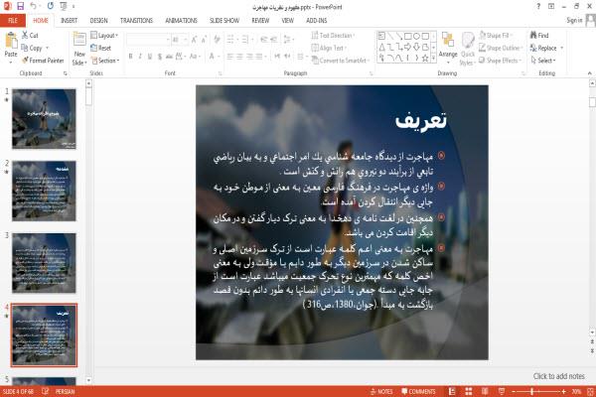Center align text in paragraph
Viewport: 596px width, 397px height.
(x=239, y=57)
